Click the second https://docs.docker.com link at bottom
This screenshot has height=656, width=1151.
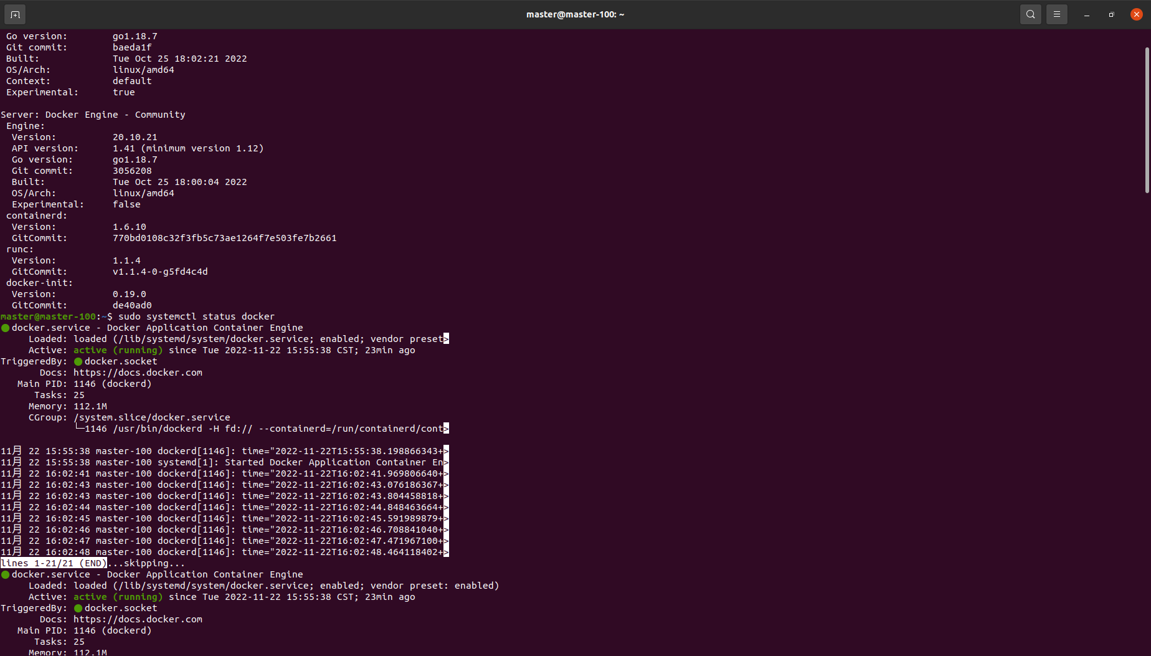click(138, 619)
